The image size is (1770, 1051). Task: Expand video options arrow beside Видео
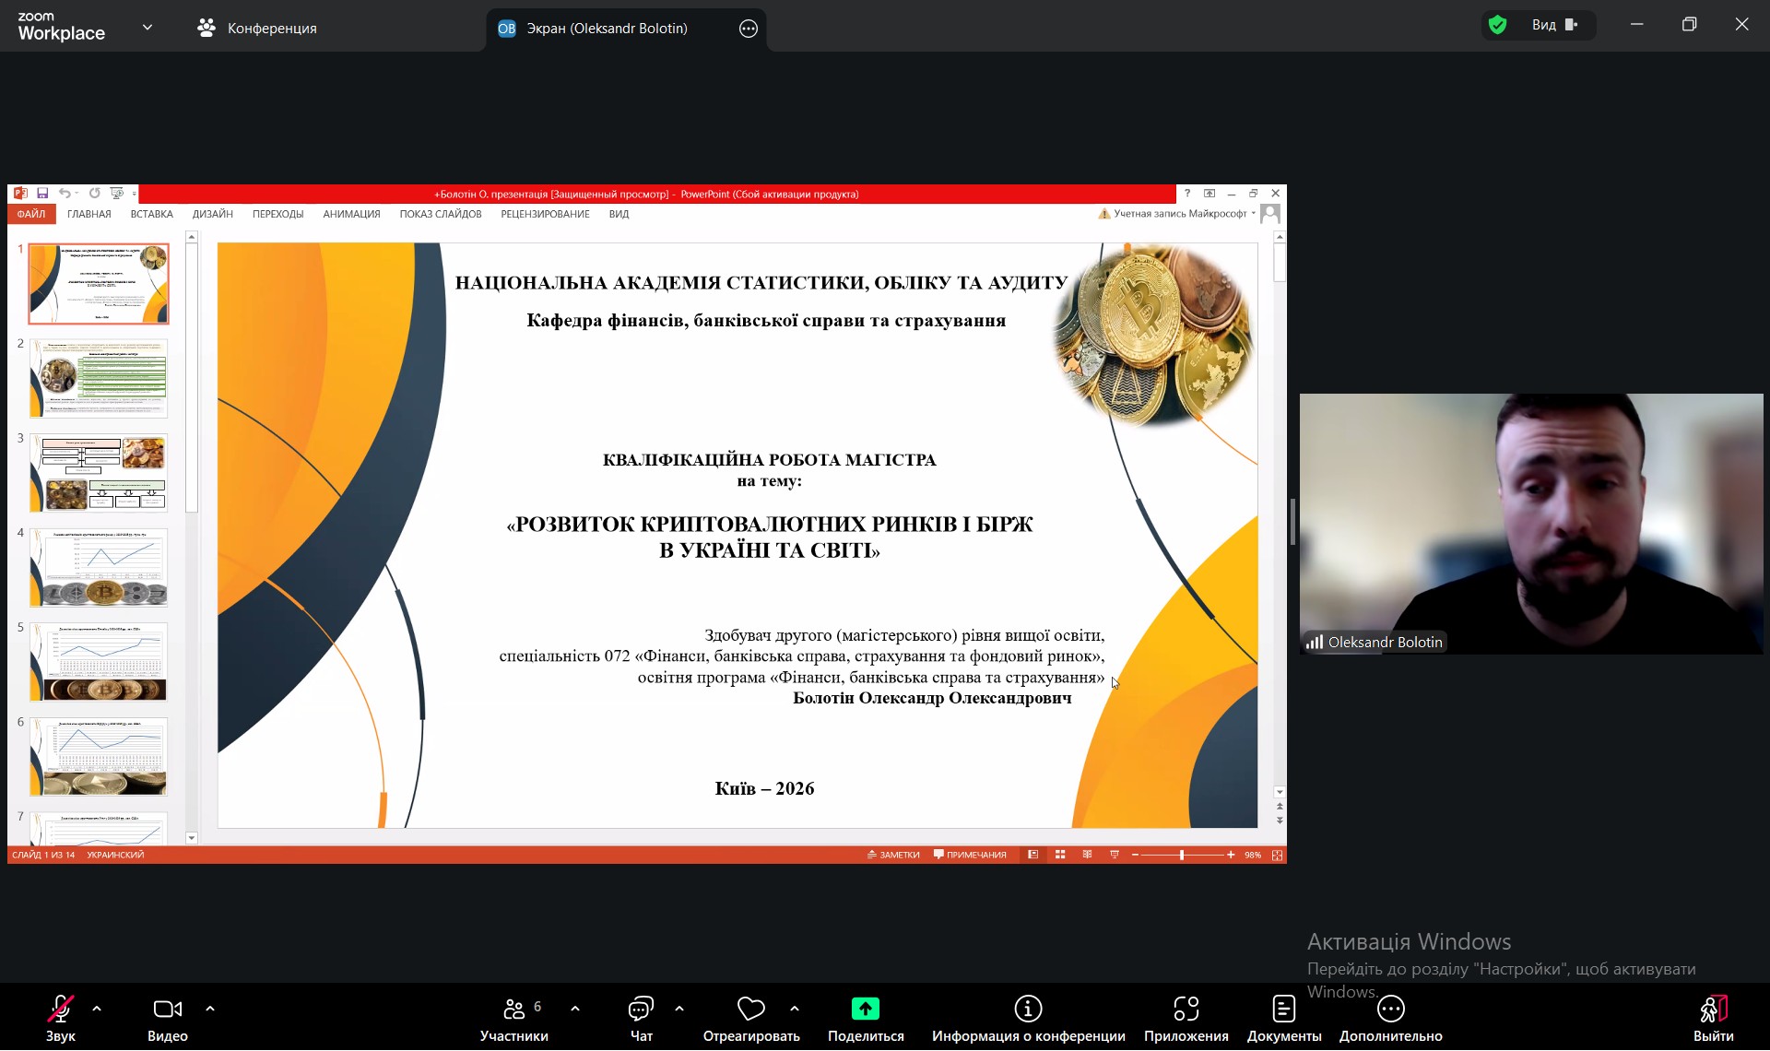210,1009
